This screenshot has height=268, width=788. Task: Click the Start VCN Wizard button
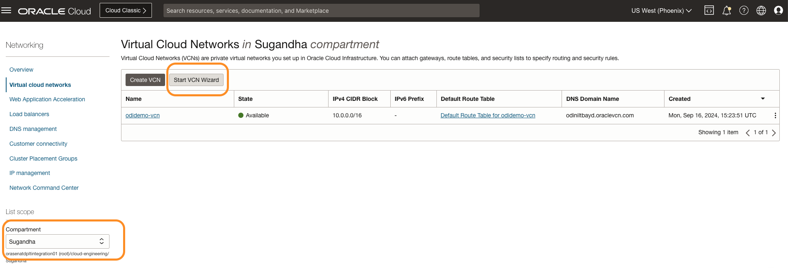(x=196, y=80)
